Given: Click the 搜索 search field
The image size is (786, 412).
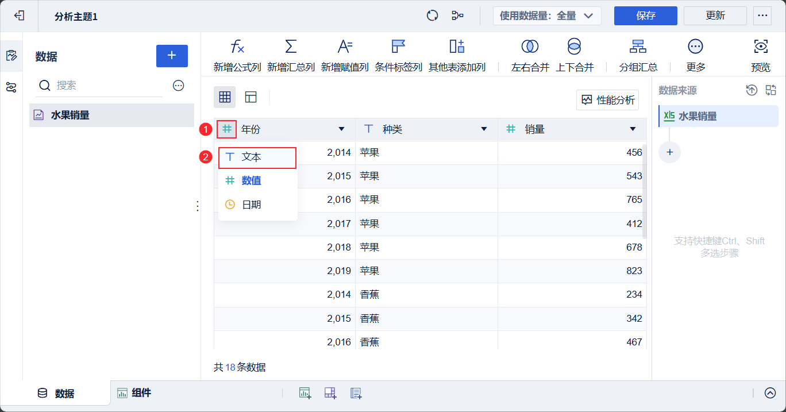Looking at the screenshot, I should tap(106, 86).
